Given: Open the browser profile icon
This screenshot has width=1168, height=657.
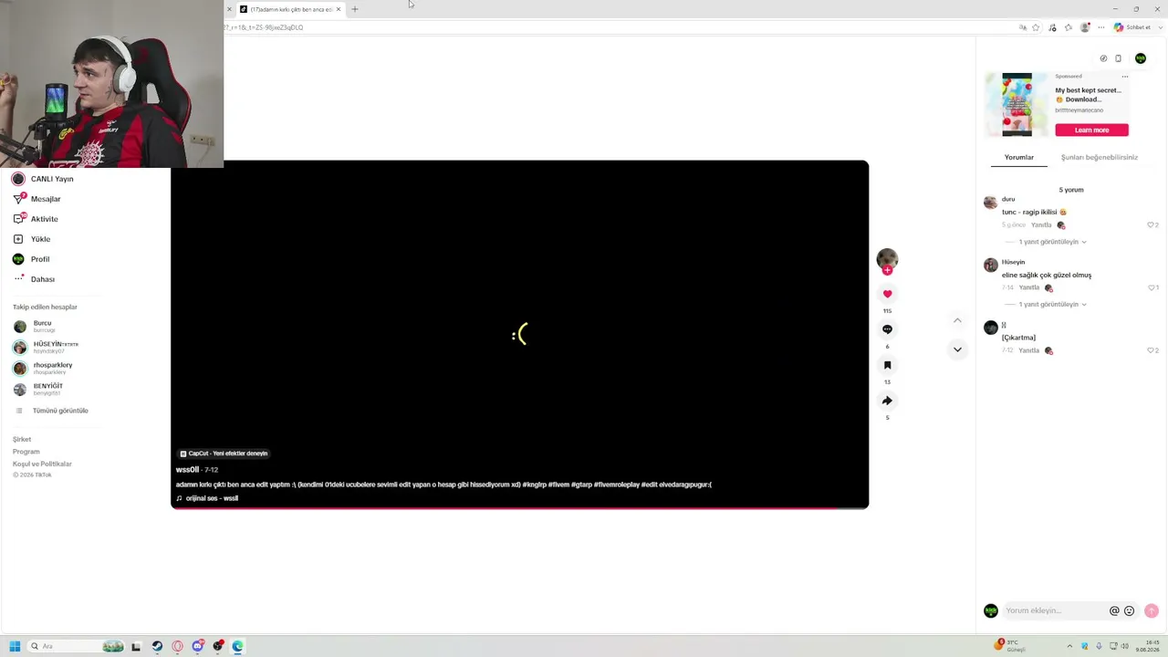Looking at the screenshot, I should pyautogui.click(x=1085, y=27).
